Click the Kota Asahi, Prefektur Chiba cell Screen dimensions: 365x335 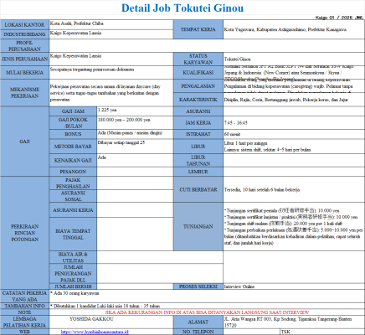[x=111, y=24]
